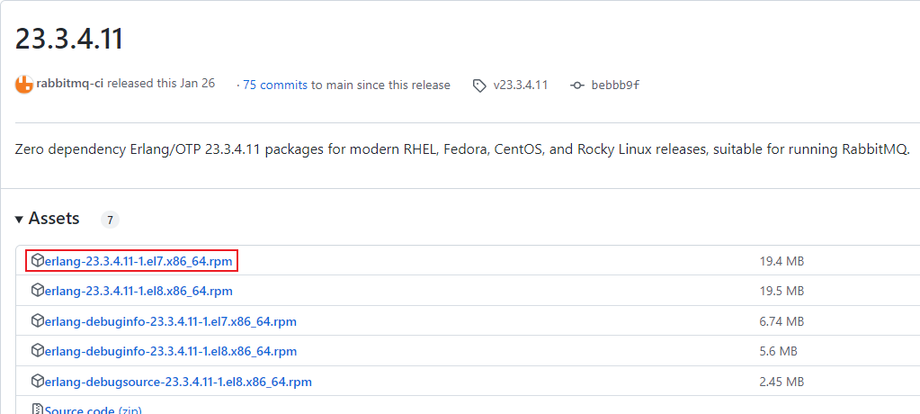Click the release description about Zero dependency Erlang/OTP

(x=462, y=149)
